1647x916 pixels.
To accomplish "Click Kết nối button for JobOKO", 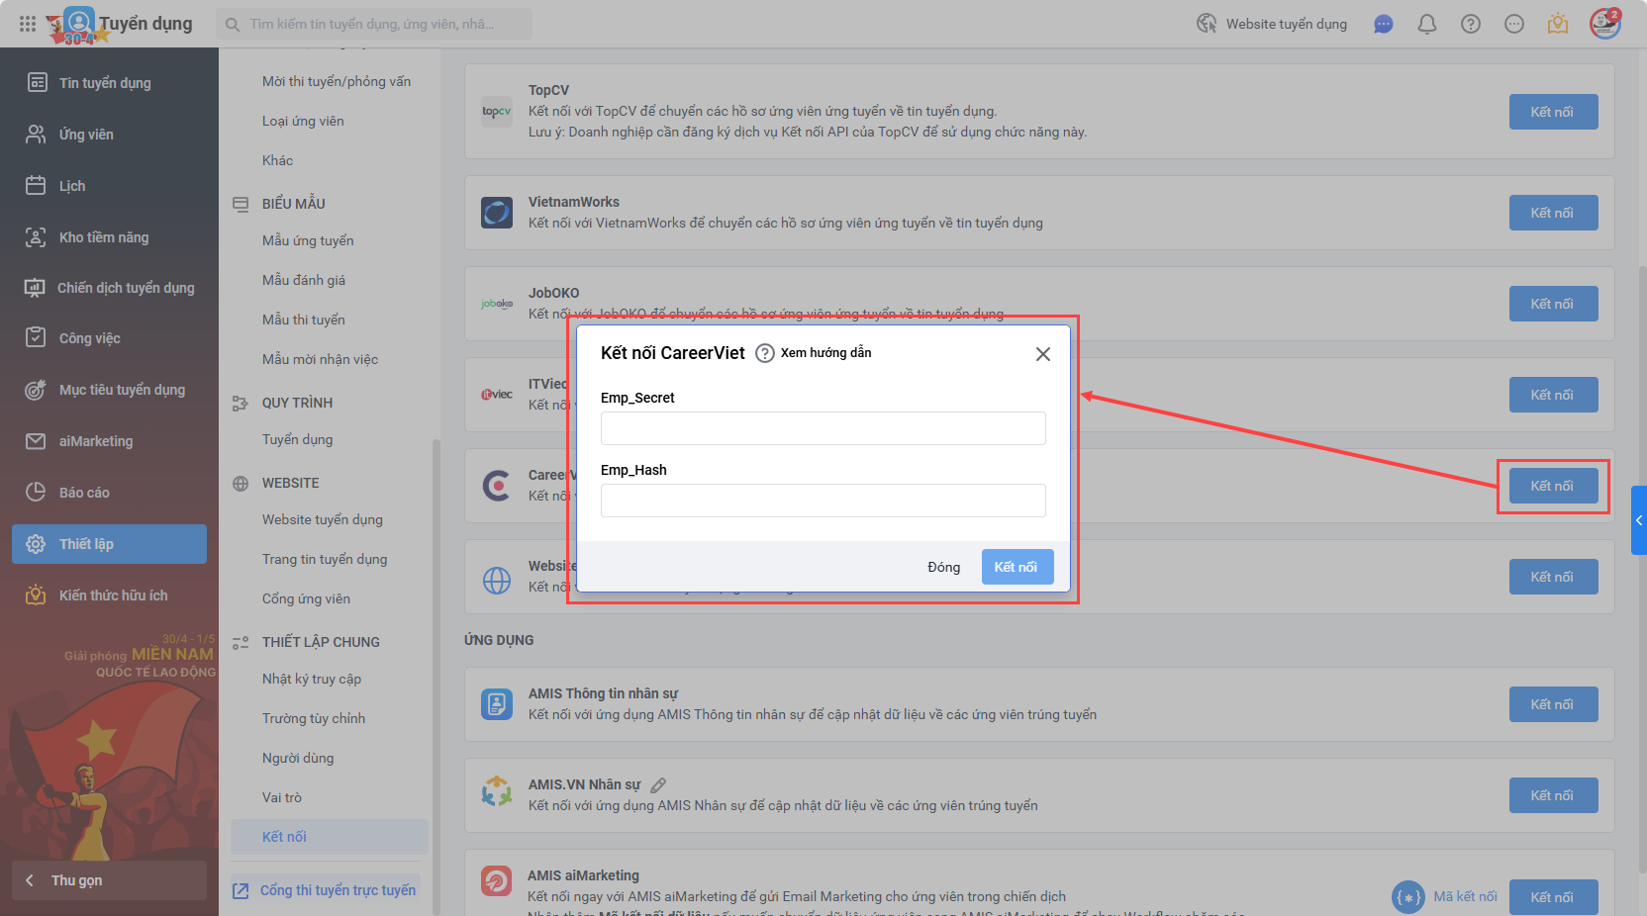I will (x=1553, y=304).
